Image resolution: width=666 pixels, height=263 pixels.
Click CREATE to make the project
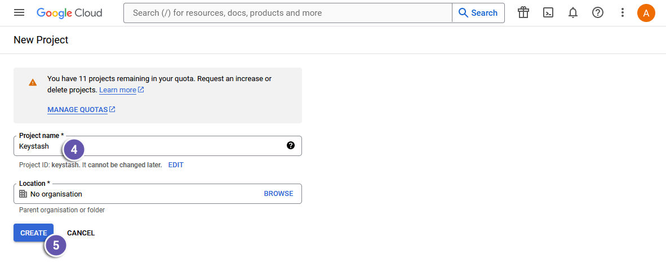coord(33,233)
